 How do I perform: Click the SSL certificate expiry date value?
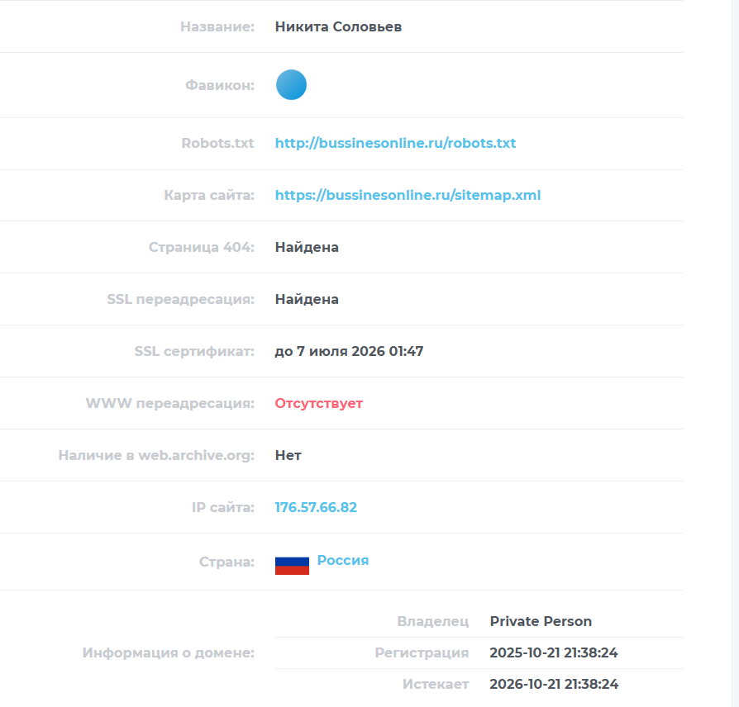click(x=349, y=351)
